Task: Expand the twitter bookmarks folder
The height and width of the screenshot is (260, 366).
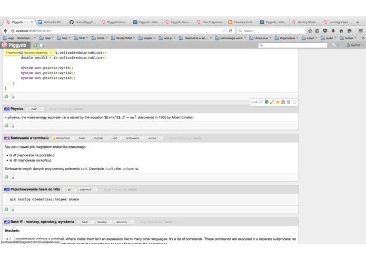Action: [348, 38]
